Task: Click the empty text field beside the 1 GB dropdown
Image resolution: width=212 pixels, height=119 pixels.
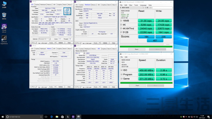Action: (x=162, y=8)
